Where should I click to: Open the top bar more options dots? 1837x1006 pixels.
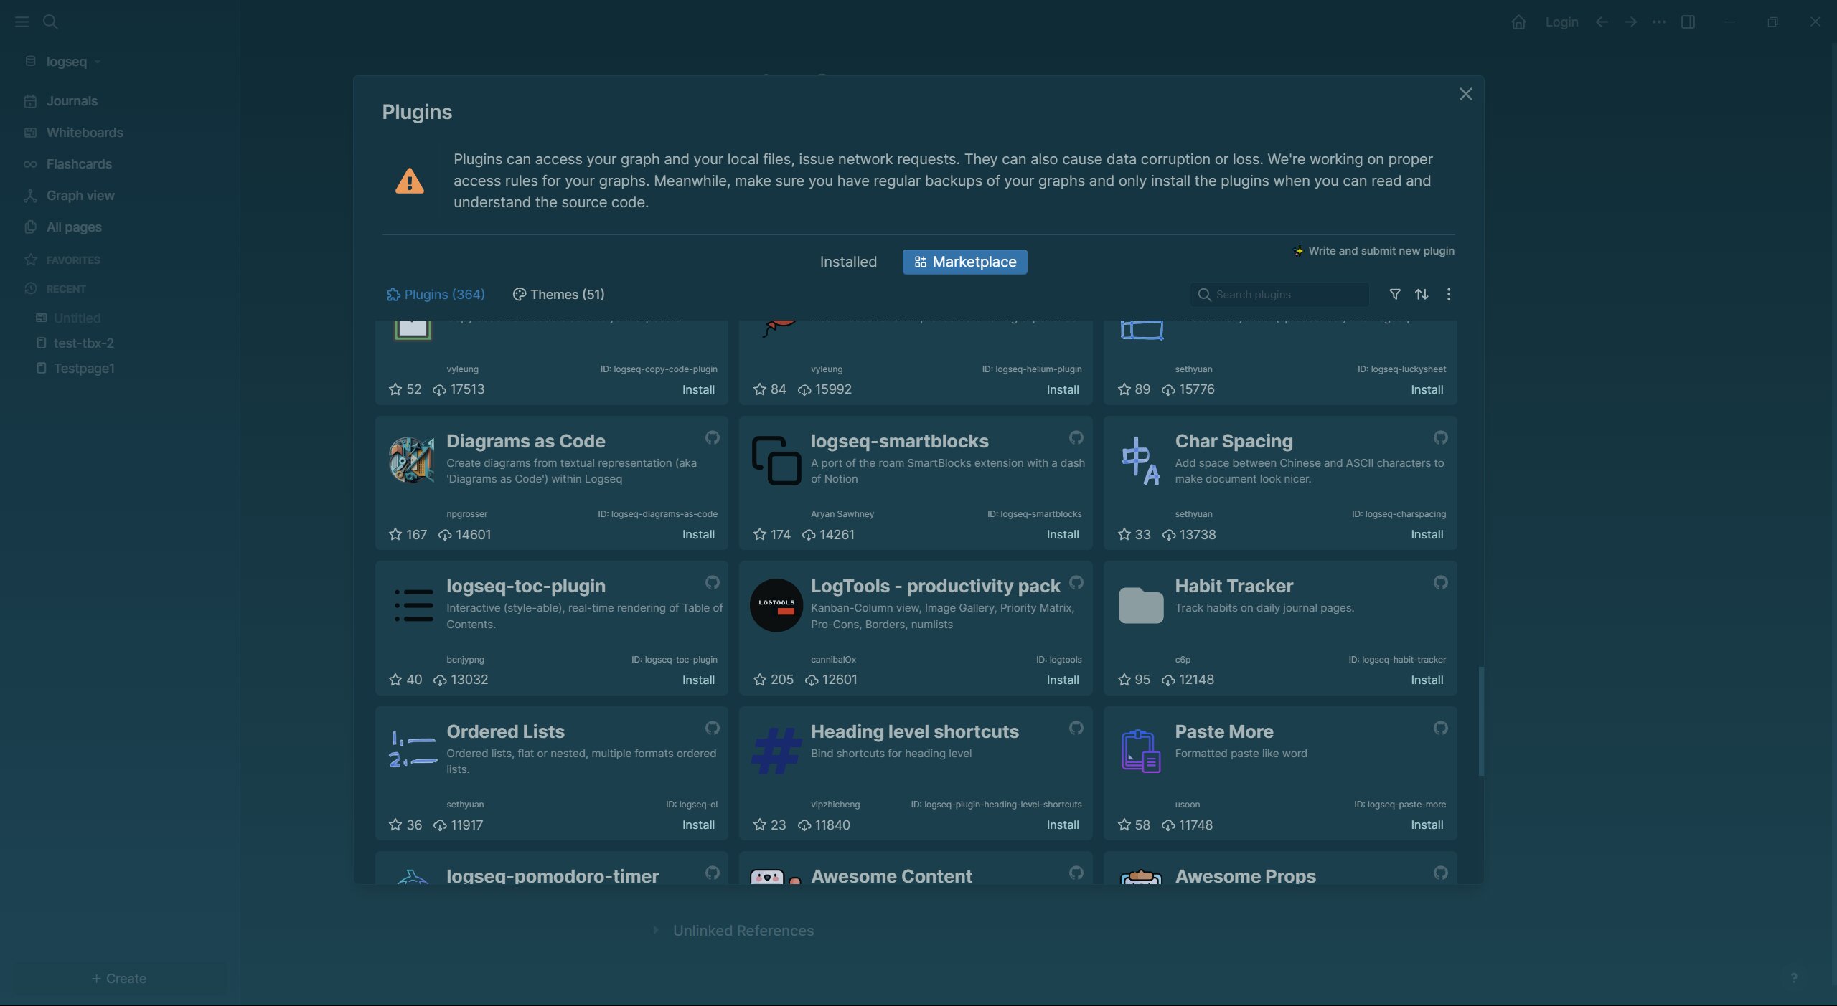pos(1659,22)
